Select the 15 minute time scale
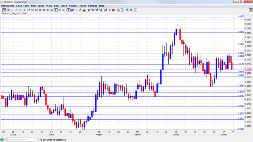253x142 pixels. [x=32, y=10]
